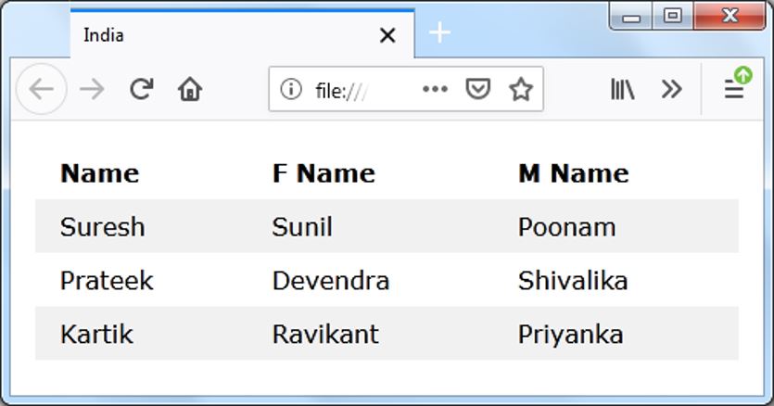774x406 pixels.
Task: Save page to Pocket
Action: click(477, 89)
